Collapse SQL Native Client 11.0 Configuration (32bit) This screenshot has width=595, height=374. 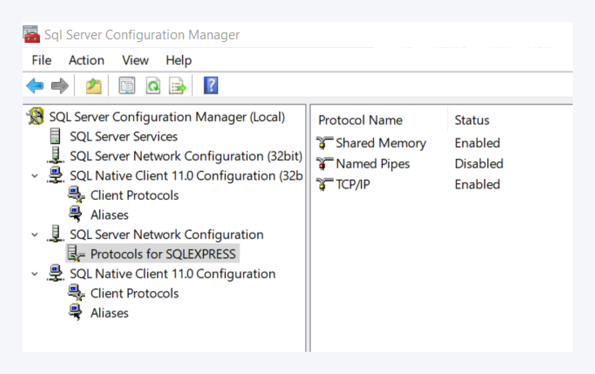click(x=35, y=176)
